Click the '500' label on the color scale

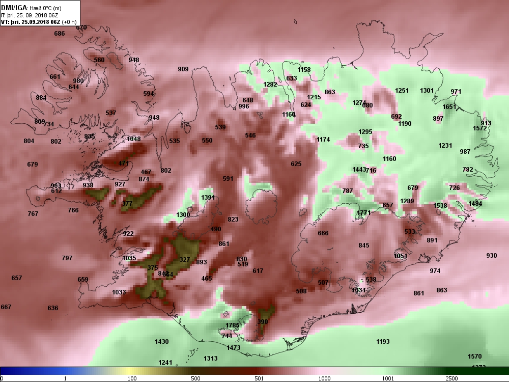click(x=195, y=378)
